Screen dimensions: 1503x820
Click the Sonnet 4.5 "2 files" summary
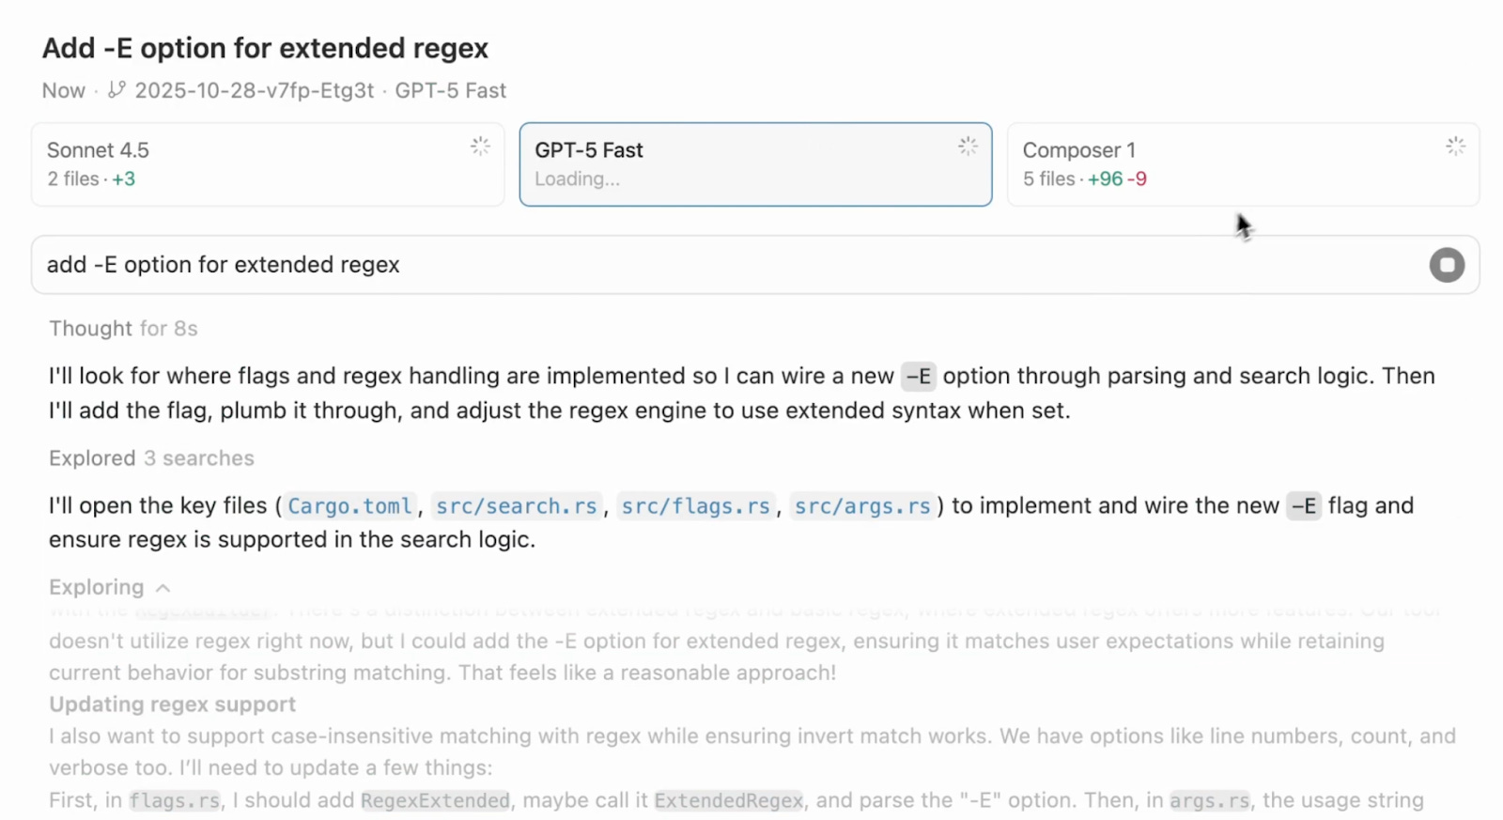(x=73, y=179)
